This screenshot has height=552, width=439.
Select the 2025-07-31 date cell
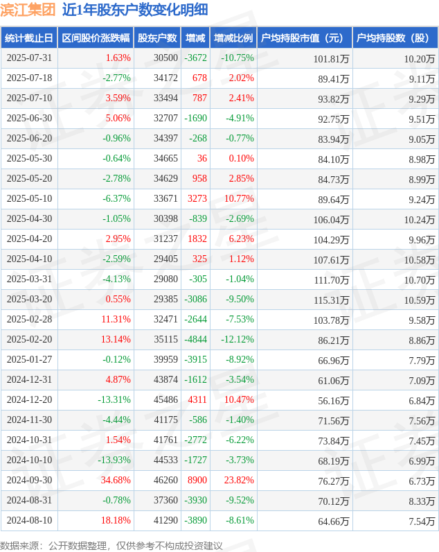(x=29, y=58)
